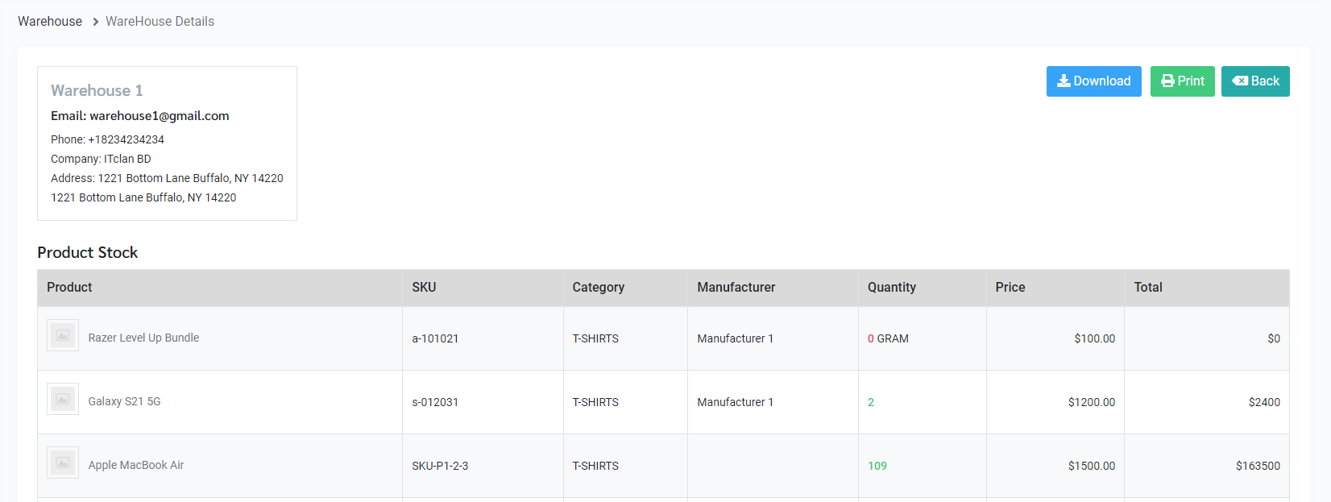Open Razer Level Up Bundle thumbnail

(x=63, y=335)
